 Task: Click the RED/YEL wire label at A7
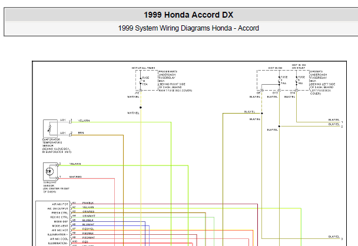[x=88, y=229]
